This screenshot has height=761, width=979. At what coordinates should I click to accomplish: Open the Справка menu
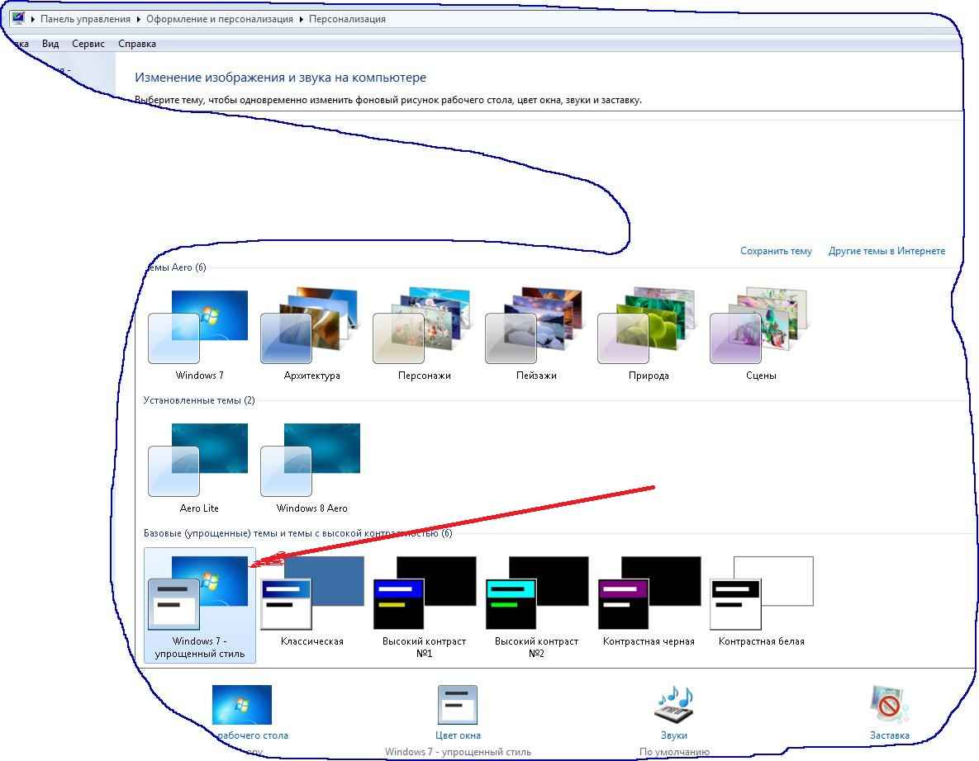[x=137, y=44]
